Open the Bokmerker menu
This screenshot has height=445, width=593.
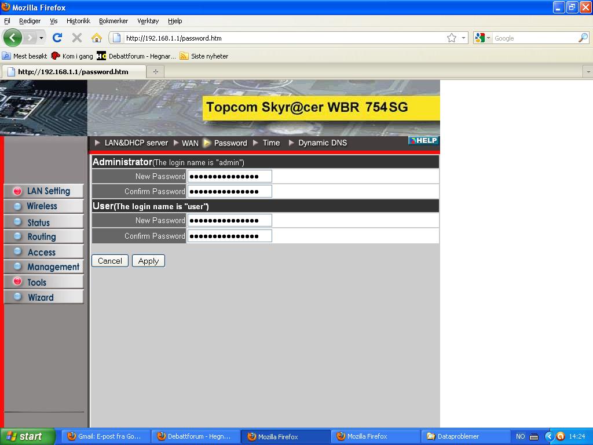pos(114,21)
